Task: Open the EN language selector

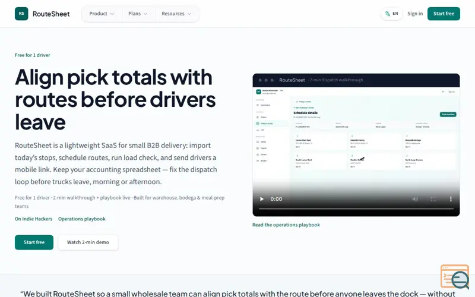Action: (x=391, y=14)
